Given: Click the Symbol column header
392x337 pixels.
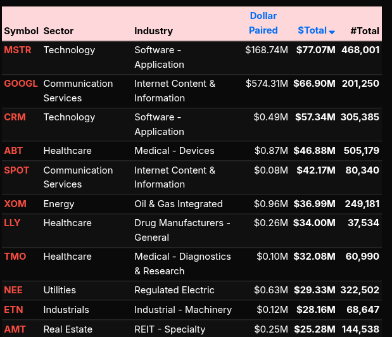Looking at the screenshot, I should click(21, 30).
